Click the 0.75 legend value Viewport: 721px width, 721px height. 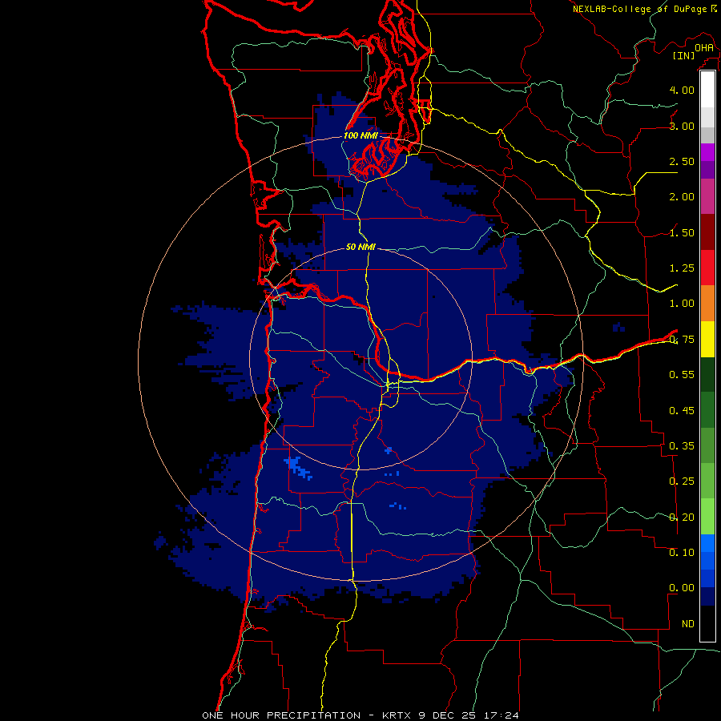click(682, 340)
